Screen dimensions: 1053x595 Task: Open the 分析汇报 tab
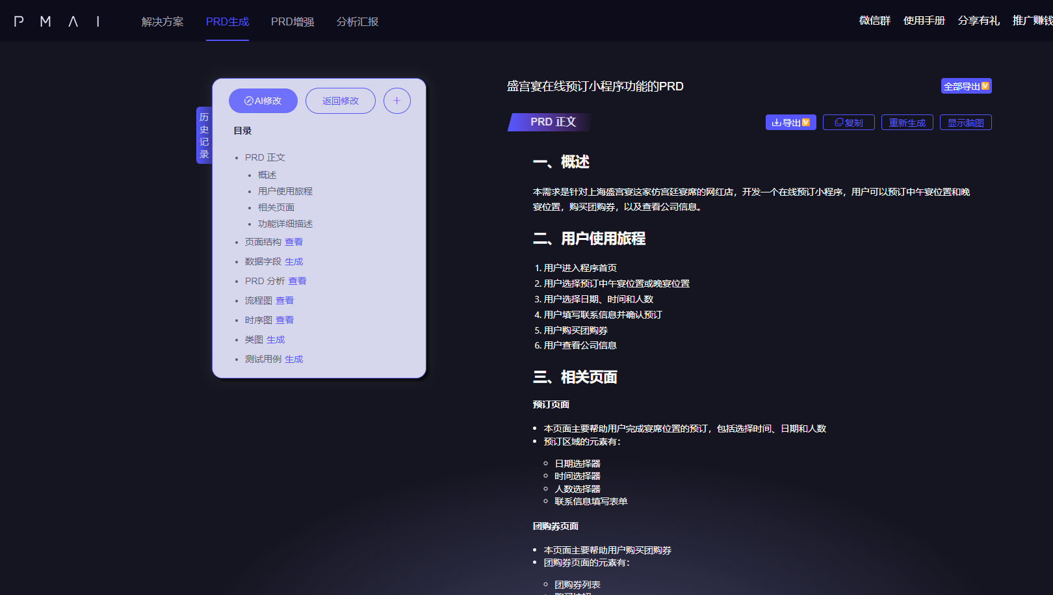(x=357, y=21)
